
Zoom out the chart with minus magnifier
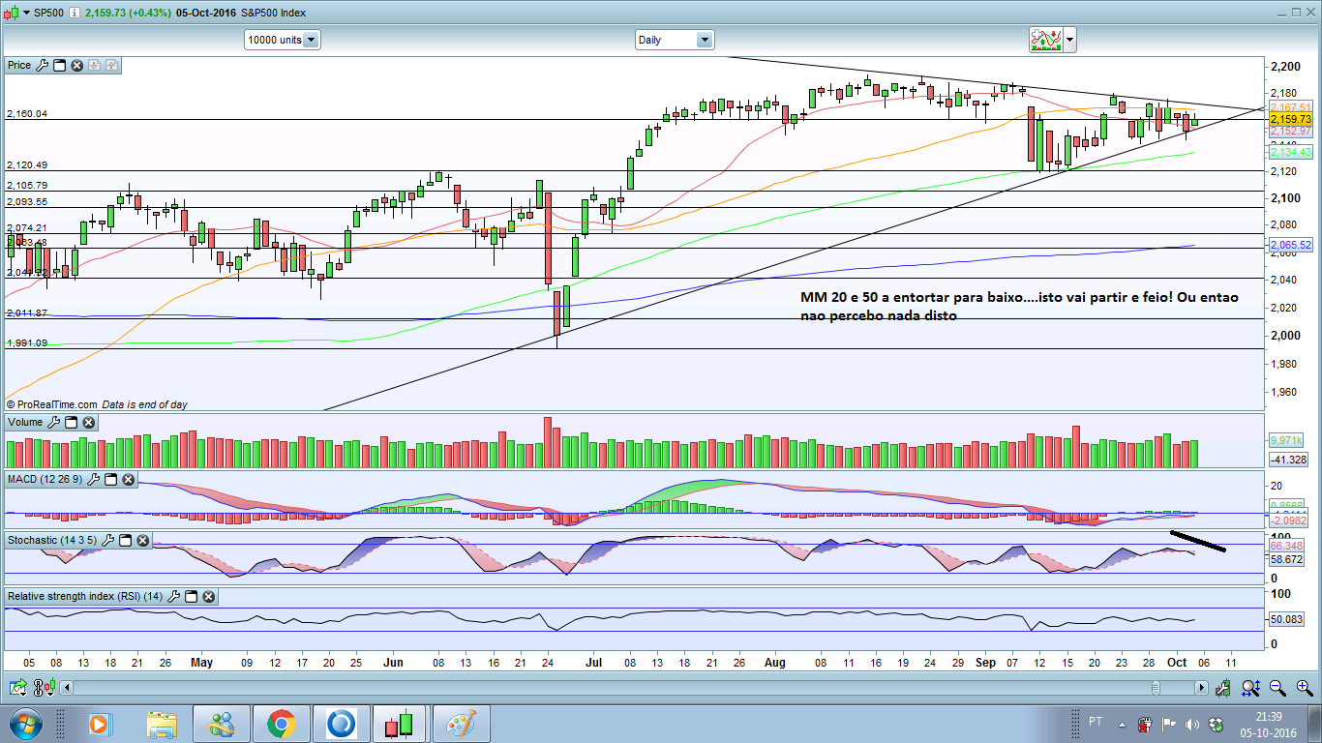coord(1277,688)
